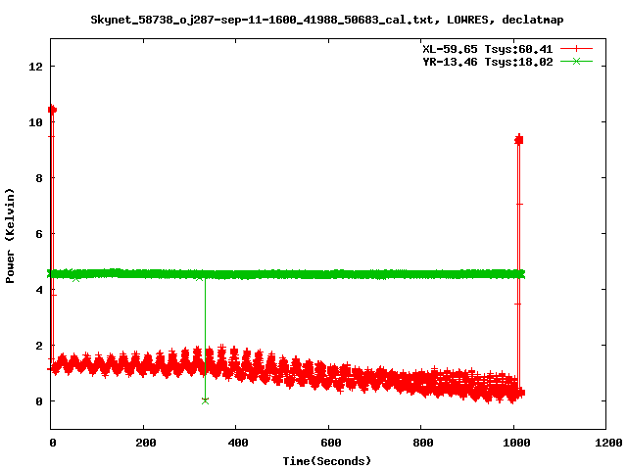Click the red spike peak at time zero
627x470 pixels.
(52, 110)
